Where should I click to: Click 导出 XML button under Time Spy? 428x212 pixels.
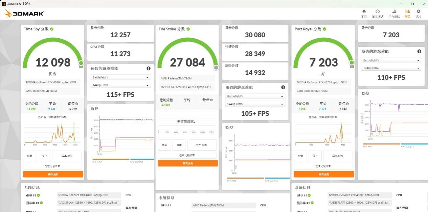coord(67,156)
